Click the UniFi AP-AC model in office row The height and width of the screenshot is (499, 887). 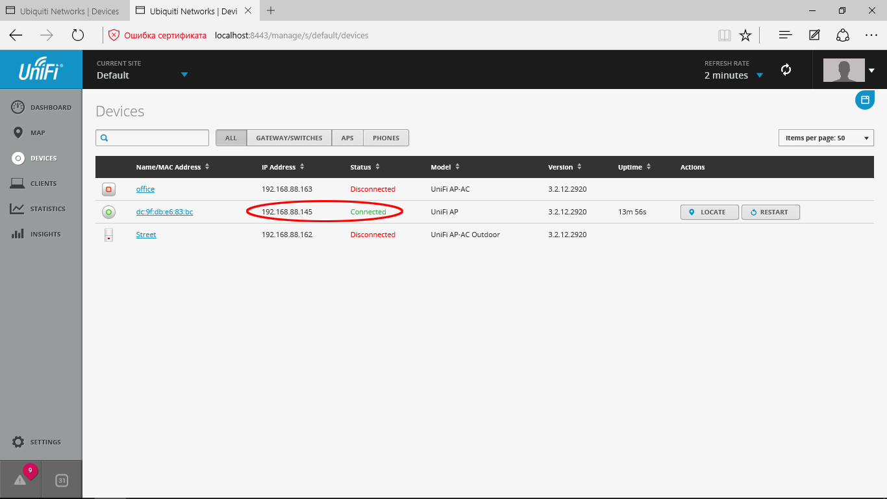(450, 189)
